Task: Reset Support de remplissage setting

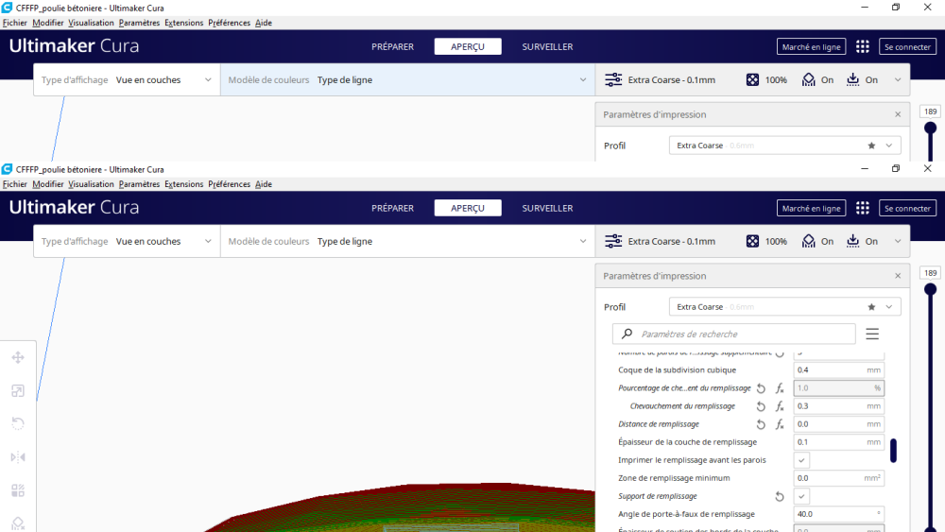Action: point(780,497)
